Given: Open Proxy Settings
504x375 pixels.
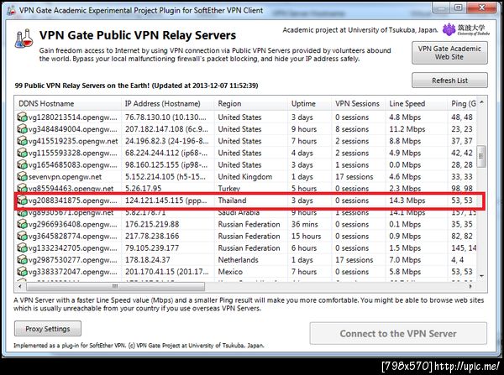Looking at the screenshot, I should [48, 329].
